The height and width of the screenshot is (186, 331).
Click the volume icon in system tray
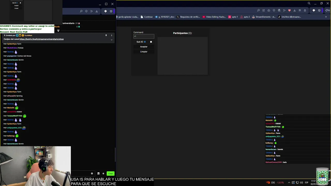point(301,183)
